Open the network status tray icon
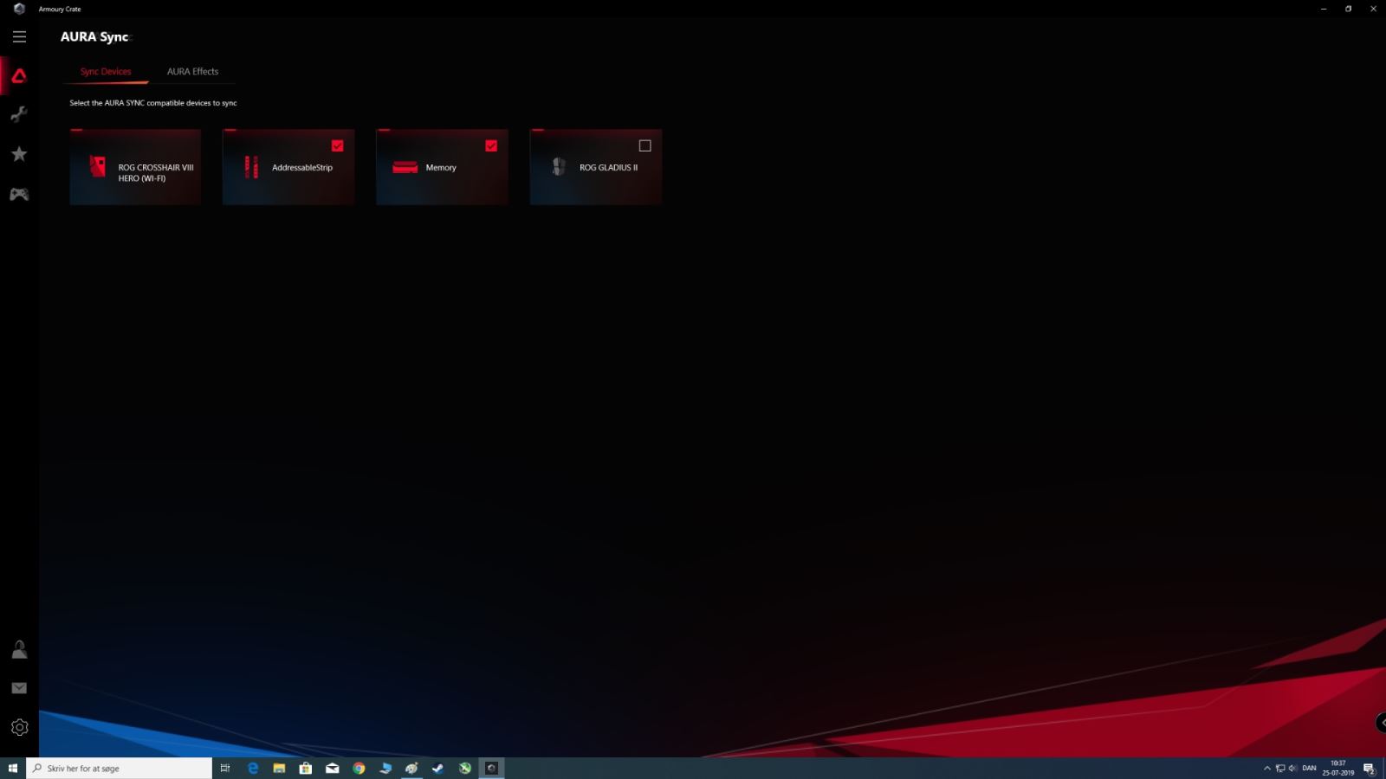 tap(1280, 768)
